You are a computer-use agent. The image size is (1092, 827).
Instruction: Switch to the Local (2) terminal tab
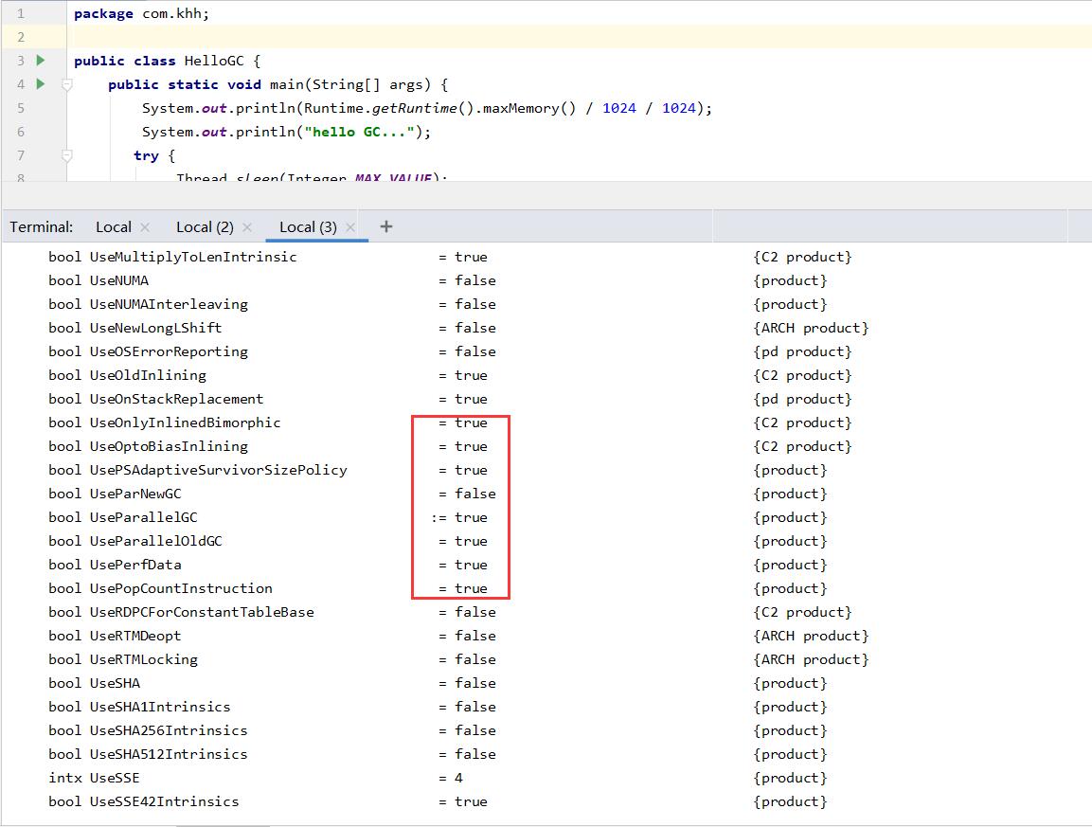[205, 227]
